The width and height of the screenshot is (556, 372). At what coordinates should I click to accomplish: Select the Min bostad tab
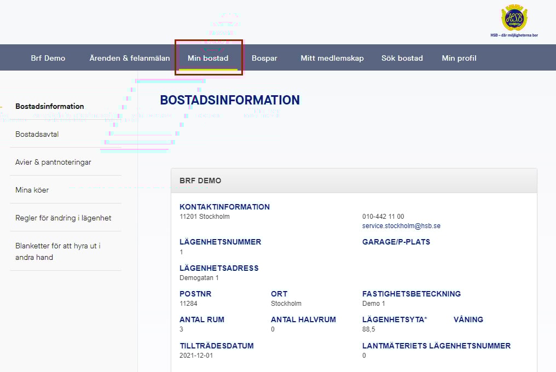[x=208, y=58]
